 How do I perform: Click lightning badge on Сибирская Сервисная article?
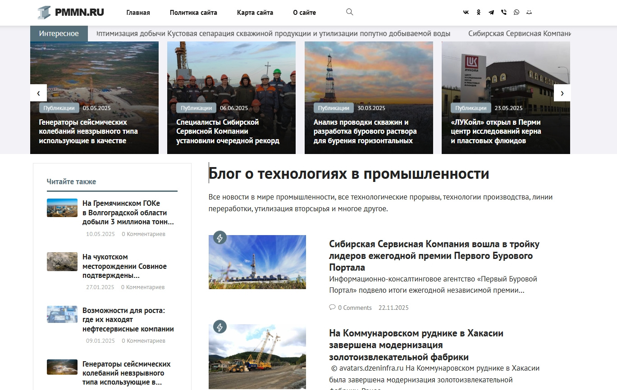[220, 238]
